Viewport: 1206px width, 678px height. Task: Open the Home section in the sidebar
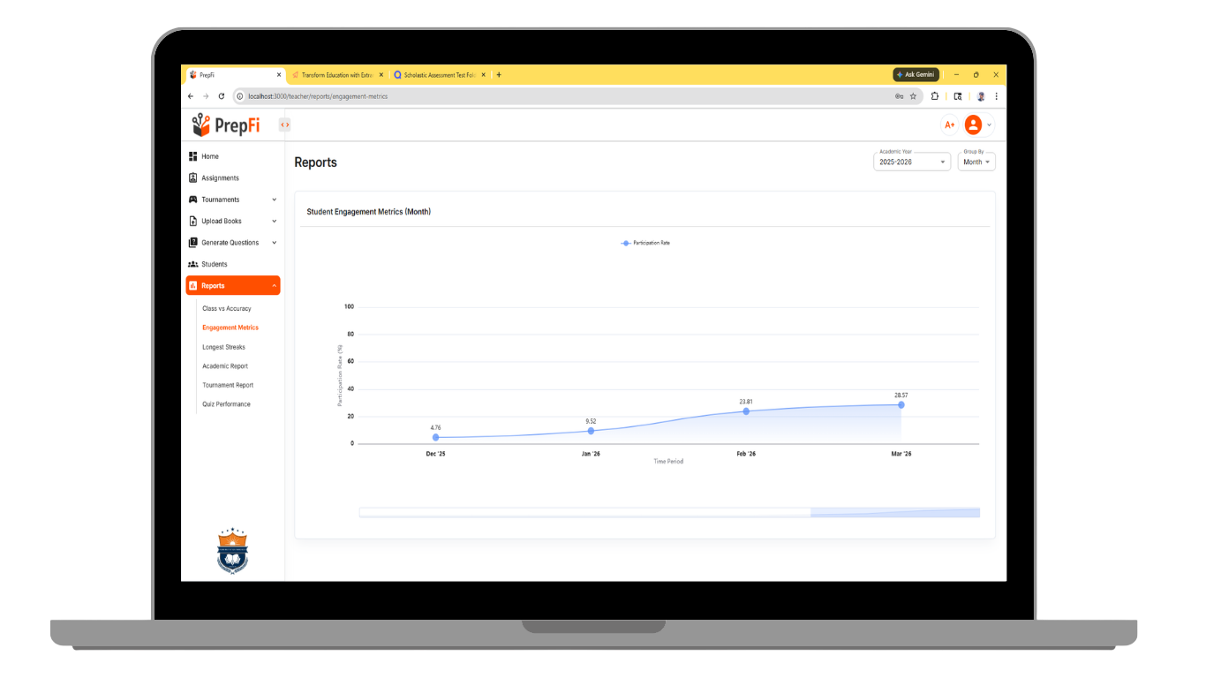(192, 155)
